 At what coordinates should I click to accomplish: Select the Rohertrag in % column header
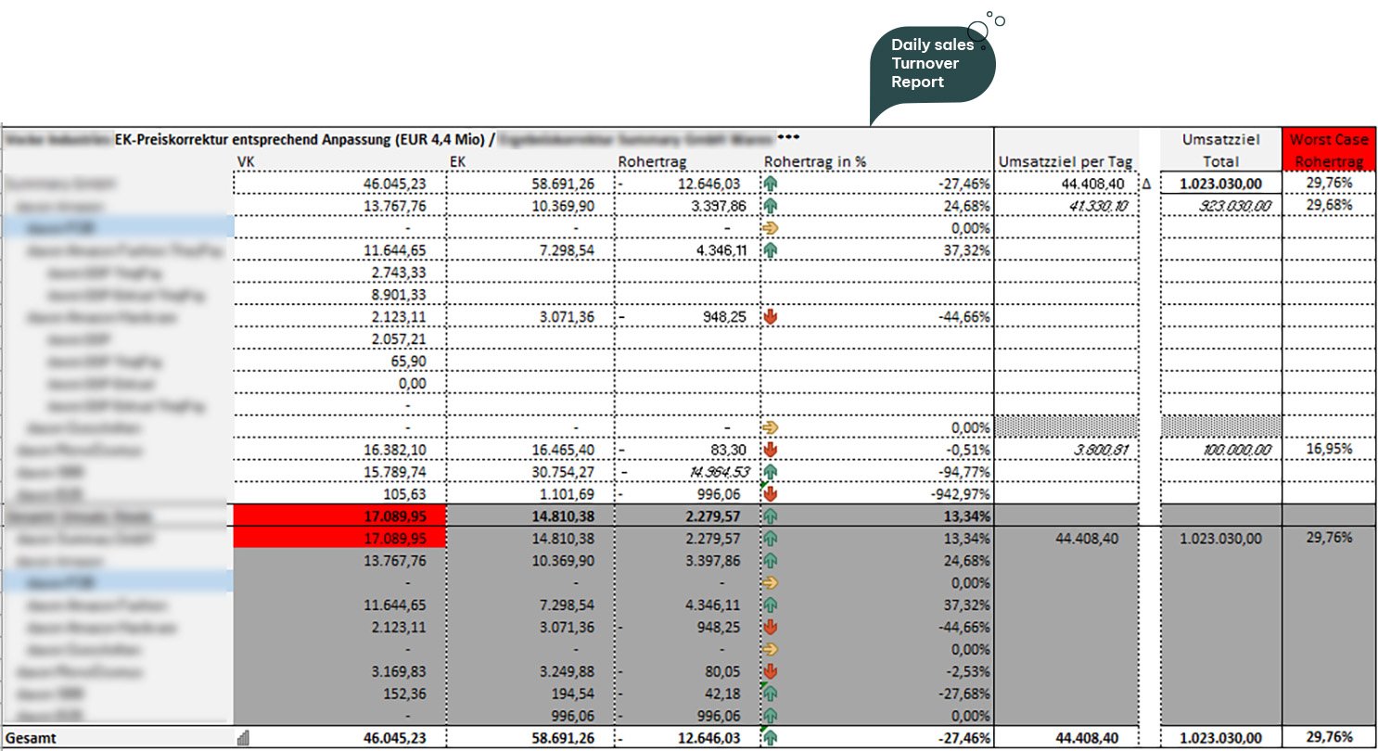(814, 162)
